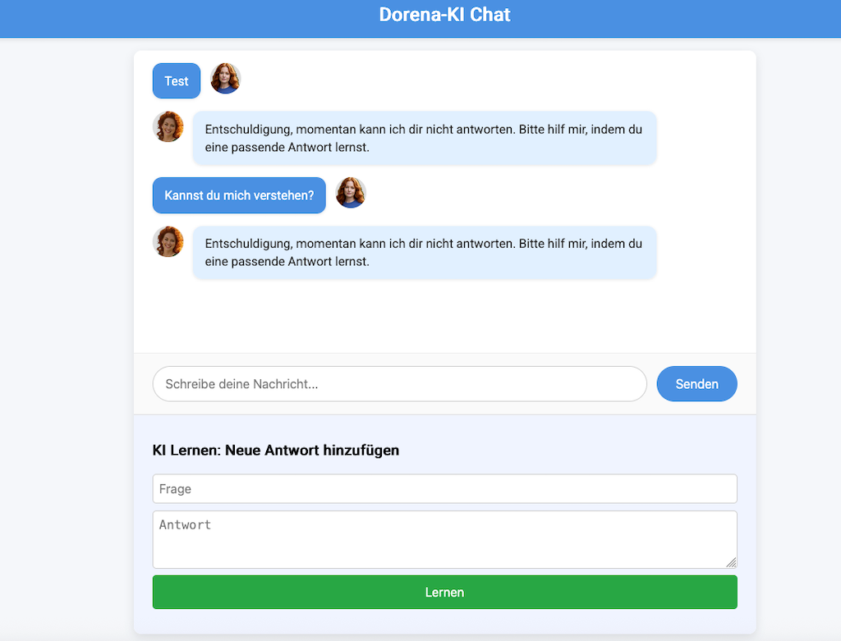The image size is (841, 641).
Task: Click the avatar beside the "Test" message
Action: click(226, 79)
